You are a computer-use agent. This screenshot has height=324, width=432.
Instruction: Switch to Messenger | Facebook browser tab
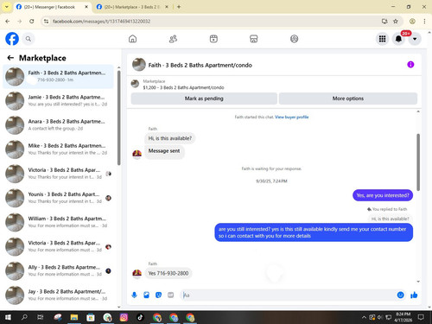pos(49,7)
